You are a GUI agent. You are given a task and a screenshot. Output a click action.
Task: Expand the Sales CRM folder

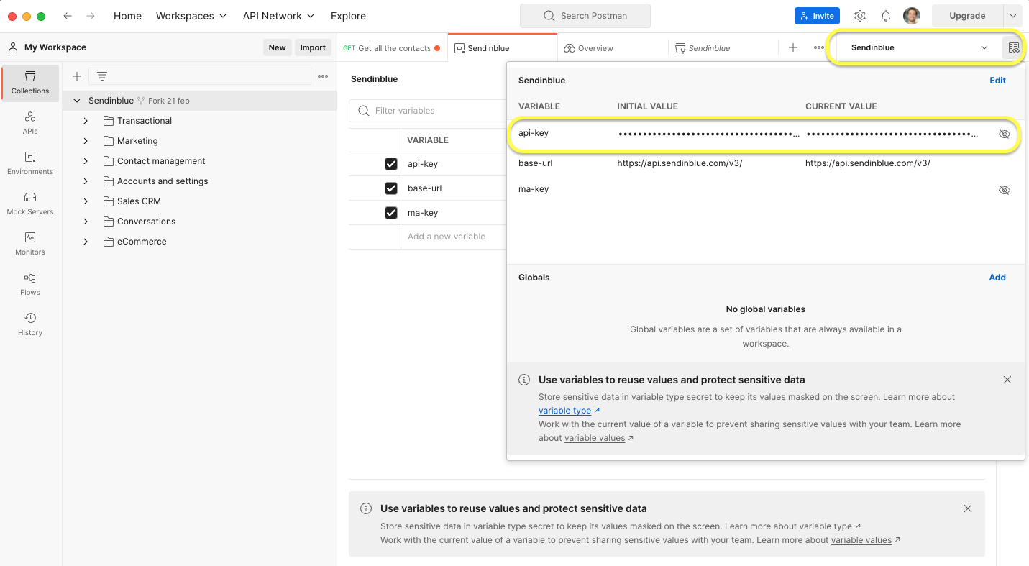point(86,201)
